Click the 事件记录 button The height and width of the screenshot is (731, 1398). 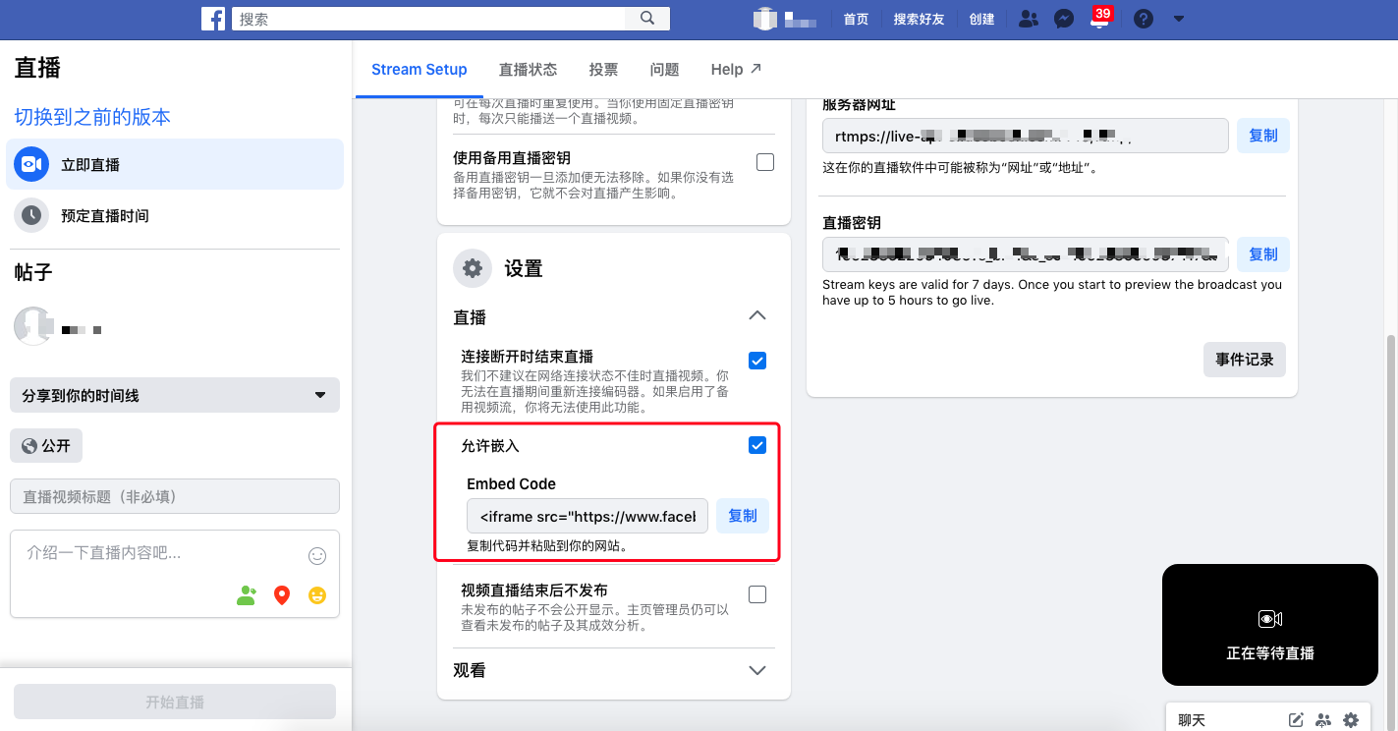(x=1244, y=360)
